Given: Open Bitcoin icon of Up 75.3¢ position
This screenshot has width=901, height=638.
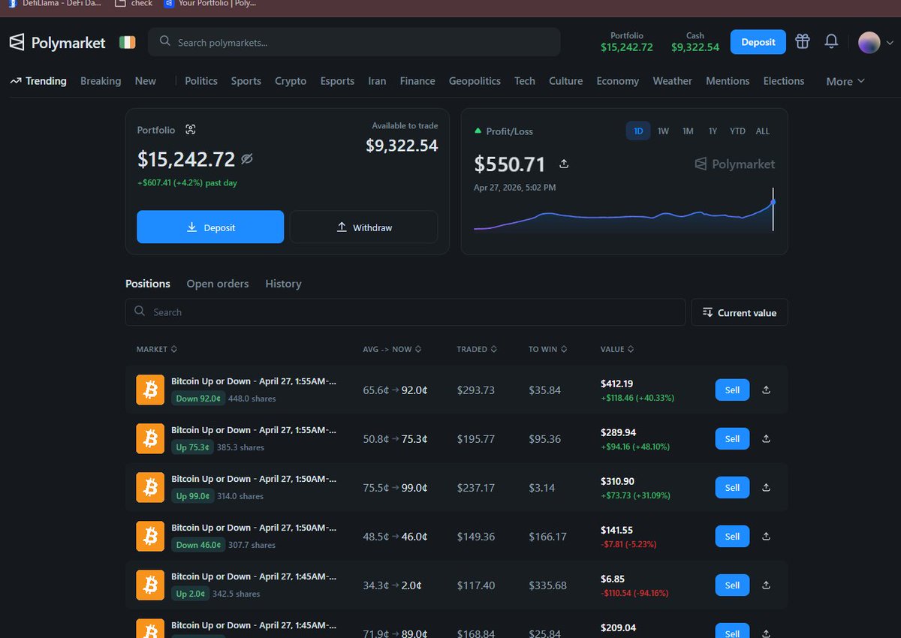Looking at the screenshot, I should pyautogui.click(x=150, y=438).
